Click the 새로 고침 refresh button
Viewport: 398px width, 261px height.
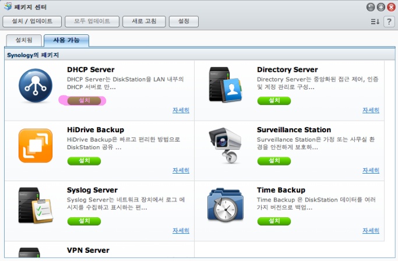(x=144, y=22)
